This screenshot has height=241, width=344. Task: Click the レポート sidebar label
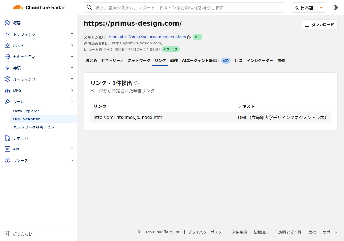(21, 138)
